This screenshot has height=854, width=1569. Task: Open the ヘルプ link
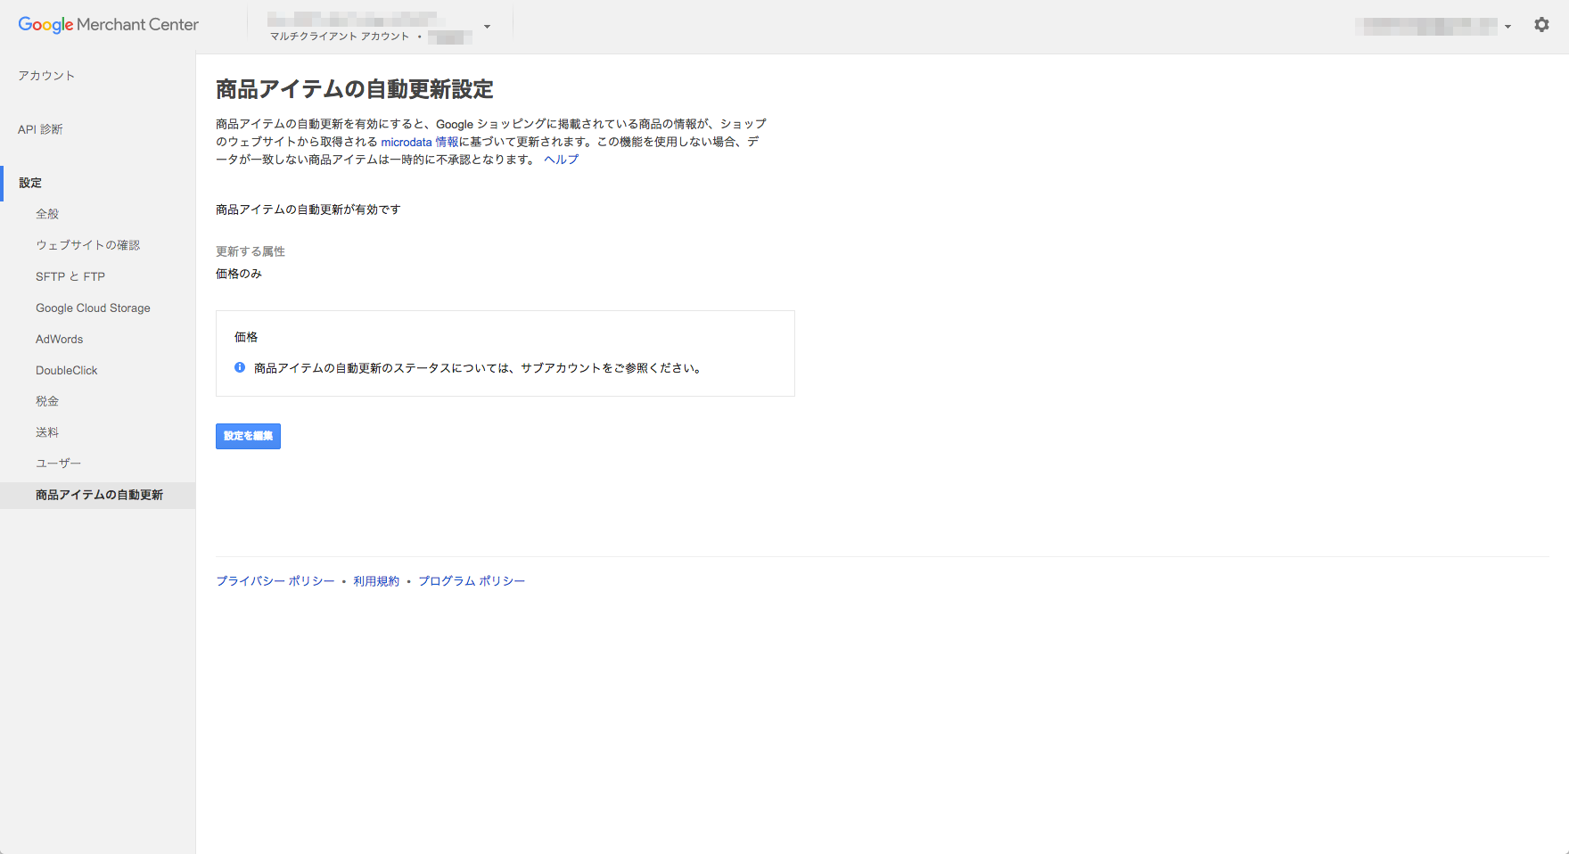click(562, 160)
